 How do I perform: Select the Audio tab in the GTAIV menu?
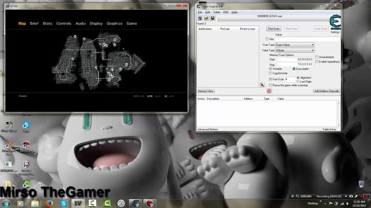[x=81, y=23]
